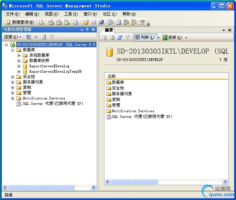Collapse the 数据库 folder node
The width and height of the screenshot is (236, 200).
click(12, 50)
